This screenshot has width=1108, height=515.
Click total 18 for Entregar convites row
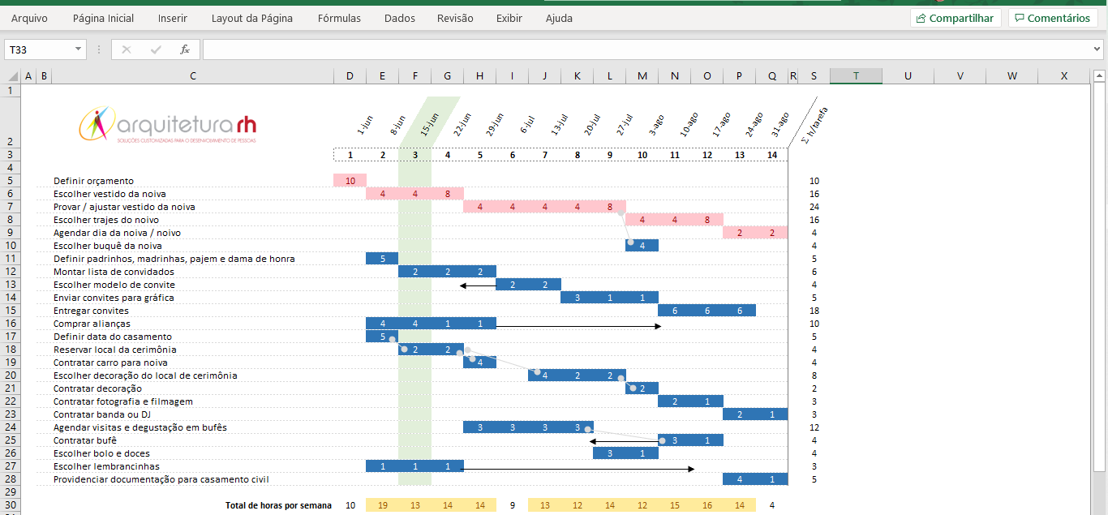(x=814, y=311)
